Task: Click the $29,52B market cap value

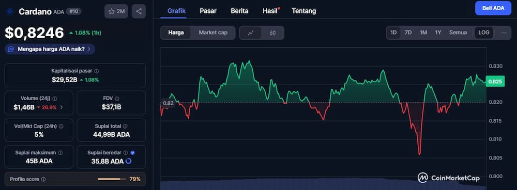Action: pyautogui.click(x=64, y=80)
